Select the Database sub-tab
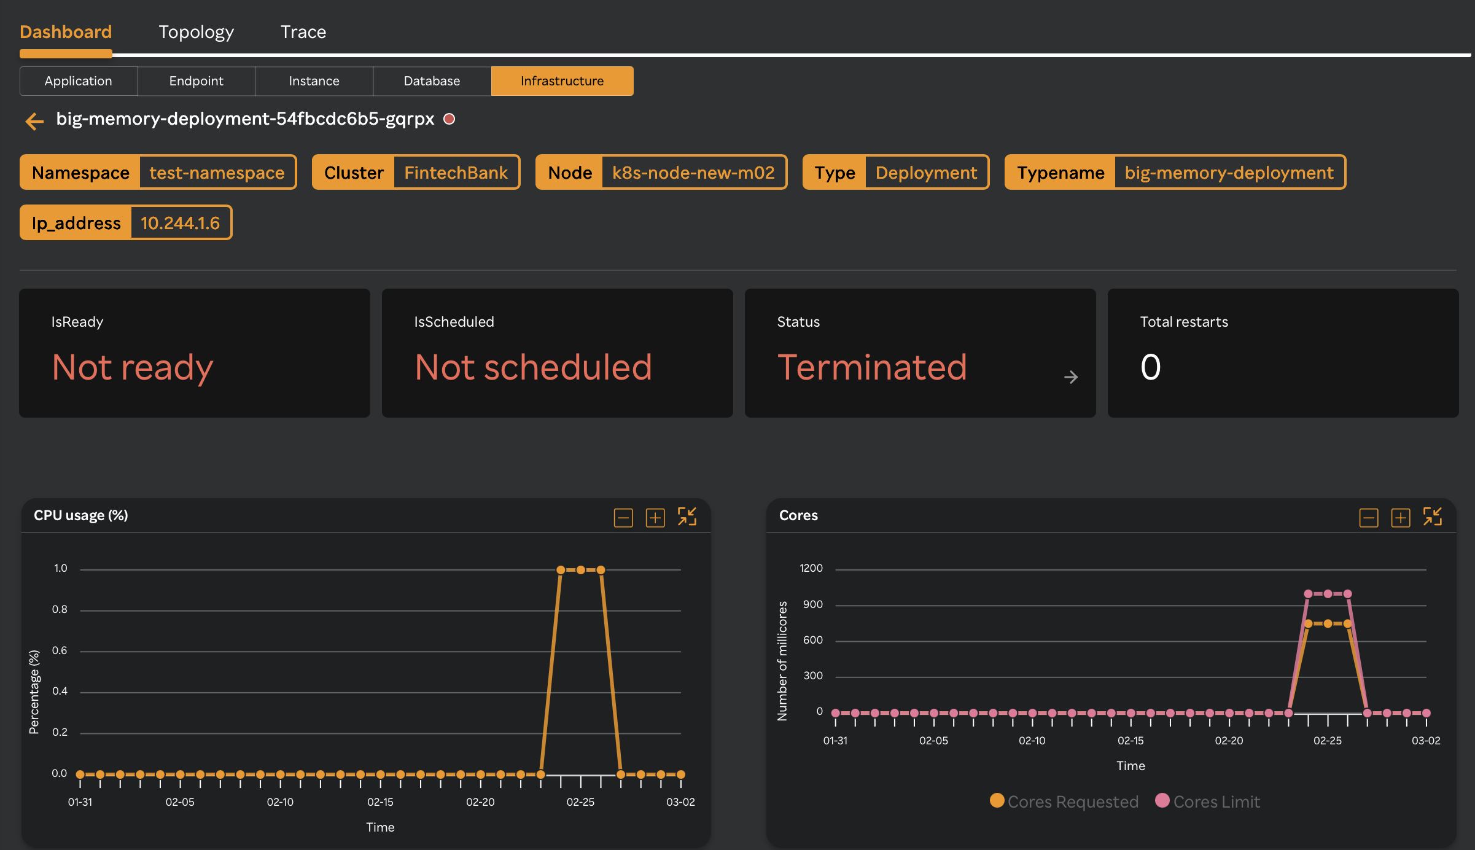The width and height of the screenshot is (1475, 850). click(432, 81)
